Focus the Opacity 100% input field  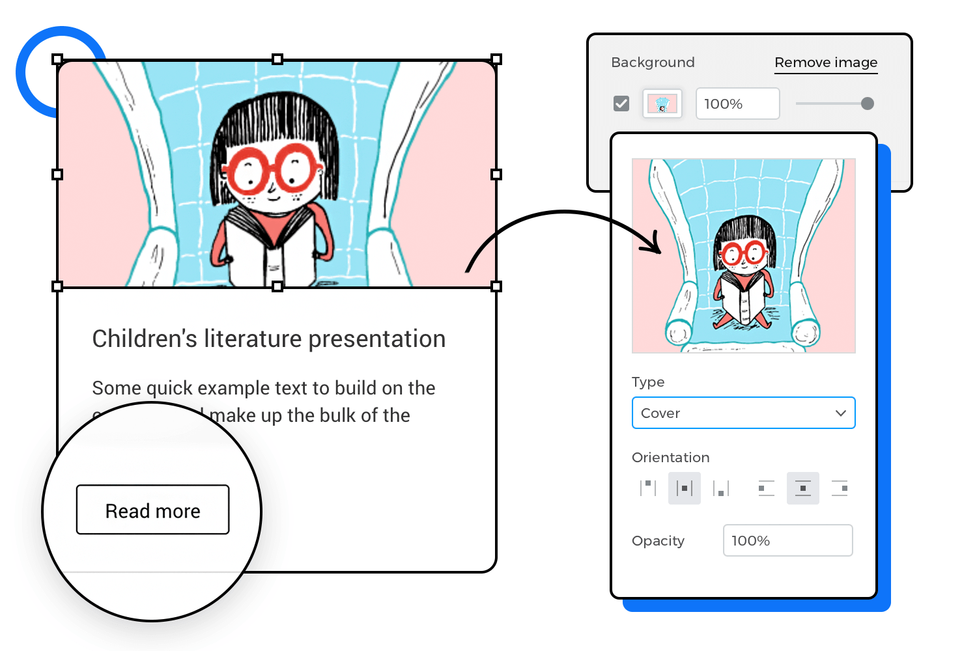[x=787, y=540]
